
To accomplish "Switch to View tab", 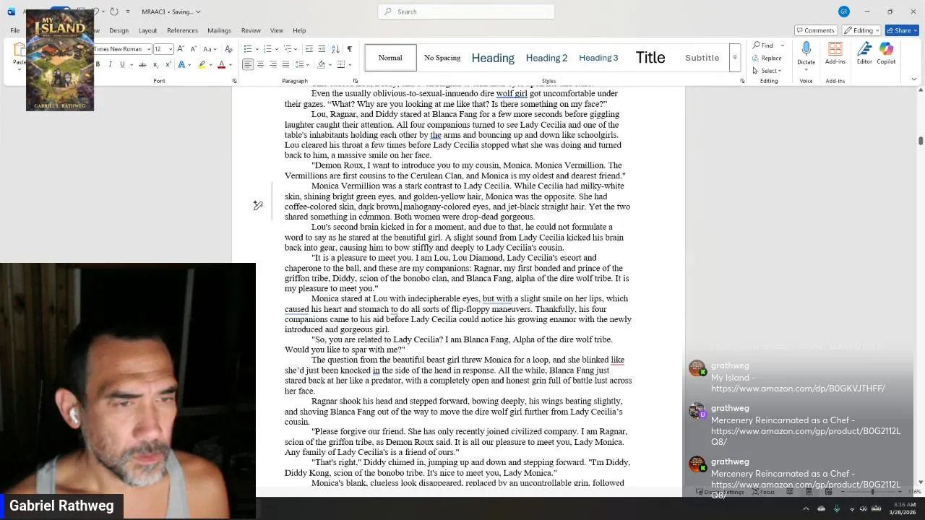I will point(277,30).
